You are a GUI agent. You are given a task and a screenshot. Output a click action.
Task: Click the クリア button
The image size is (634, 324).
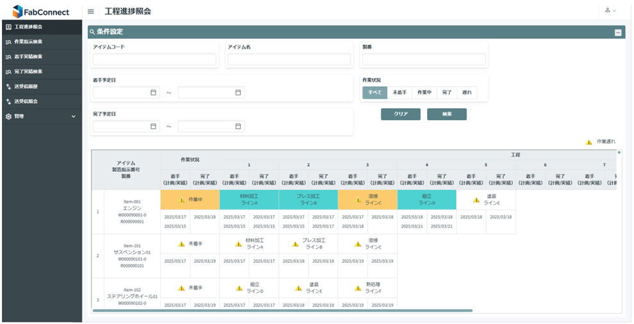[x=401, y=114]
